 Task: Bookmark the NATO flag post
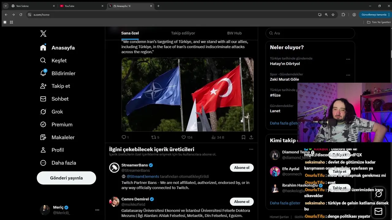(x=243, y=137)
